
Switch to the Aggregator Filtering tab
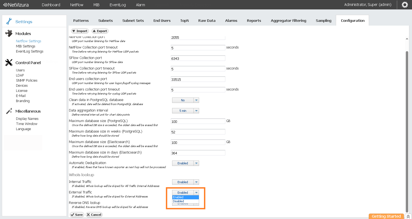tap(288, 20)
